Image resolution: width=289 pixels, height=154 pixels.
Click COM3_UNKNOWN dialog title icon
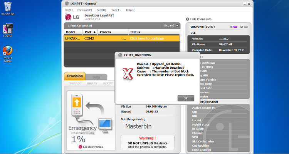point(120,55)
